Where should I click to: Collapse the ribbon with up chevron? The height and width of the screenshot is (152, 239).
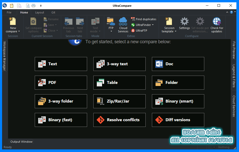[x=227, y=12]
